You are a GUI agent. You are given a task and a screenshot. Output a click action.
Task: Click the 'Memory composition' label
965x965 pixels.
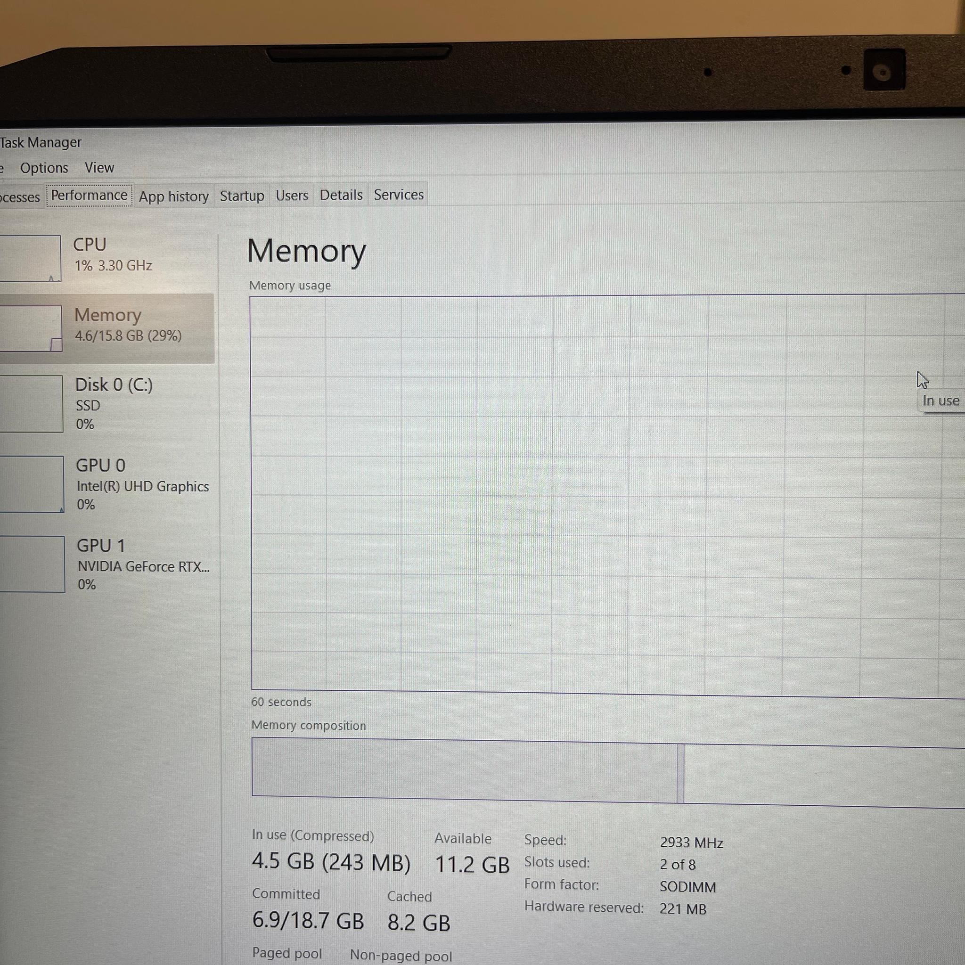pyautogui.click(x=308, y=725)
